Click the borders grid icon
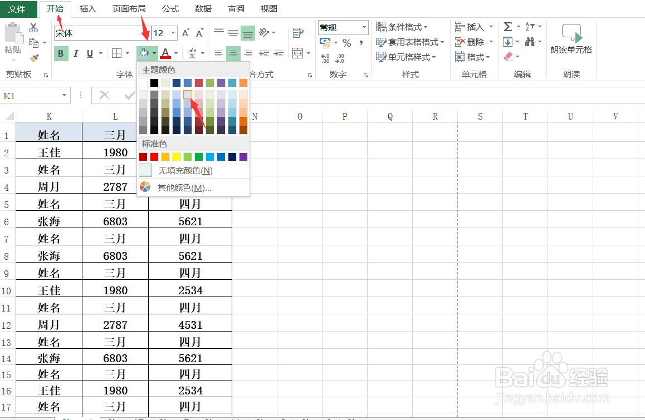 pyautogui.click(x=117, y=53)
